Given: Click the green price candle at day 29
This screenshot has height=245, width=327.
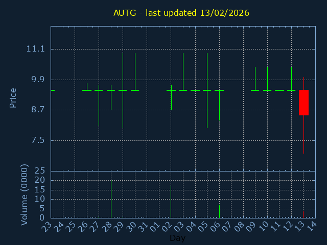Looking at the screenshot, I should 123,90.
